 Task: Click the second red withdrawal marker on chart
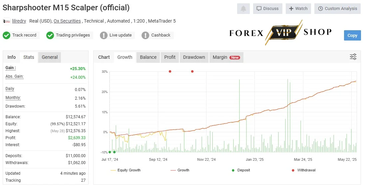192,71
